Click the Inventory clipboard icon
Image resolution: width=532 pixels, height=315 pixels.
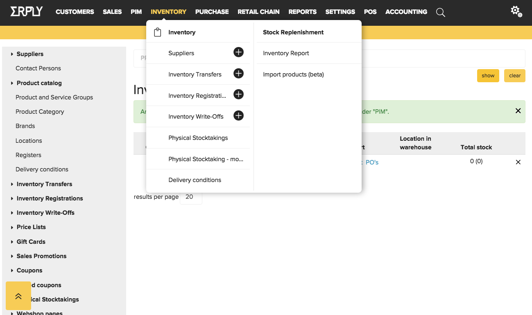pos(157,32)
